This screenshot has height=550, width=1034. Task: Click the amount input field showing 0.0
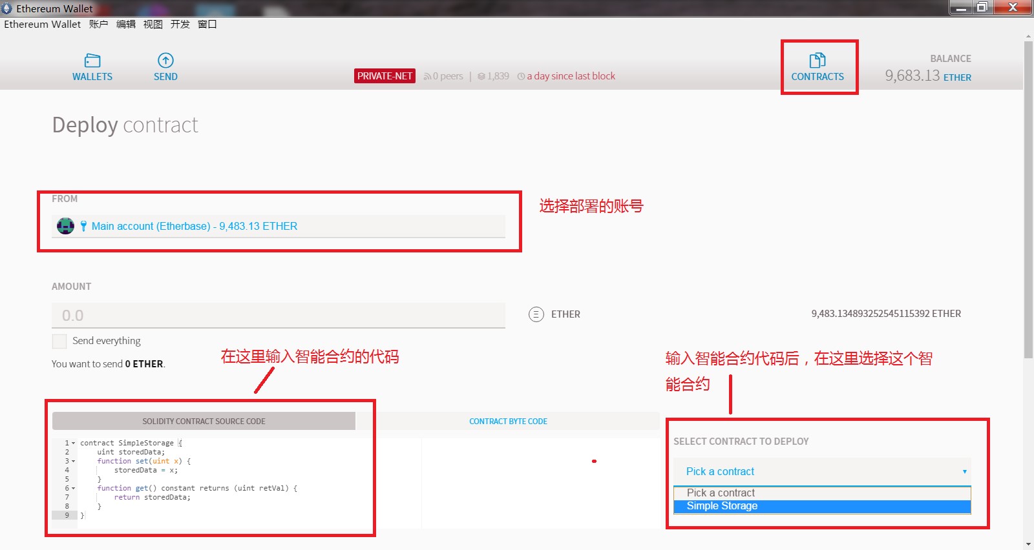[279, 316]
